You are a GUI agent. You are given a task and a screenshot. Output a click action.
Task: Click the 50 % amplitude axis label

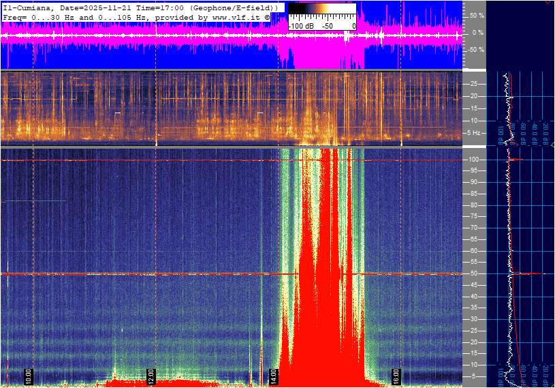click(477, 15)
